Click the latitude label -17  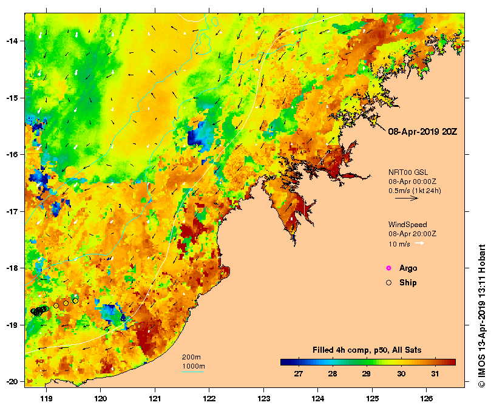[x=12, y=211]
